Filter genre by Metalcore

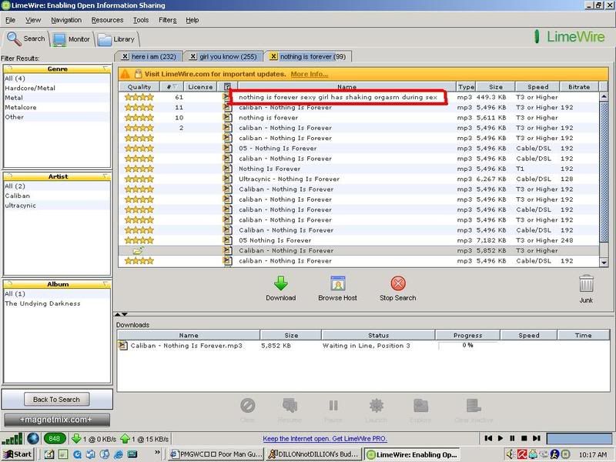tap(57, 107)
